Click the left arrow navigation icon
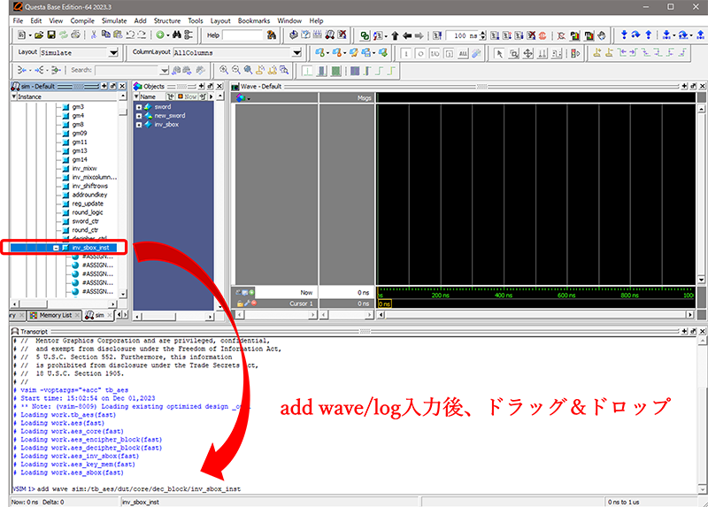 point(406,35)
